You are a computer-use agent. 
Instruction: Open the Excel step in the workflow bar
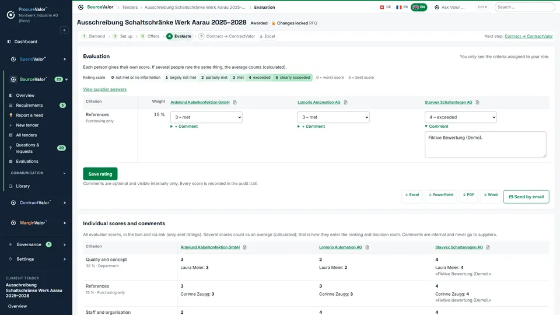[267, 36]
